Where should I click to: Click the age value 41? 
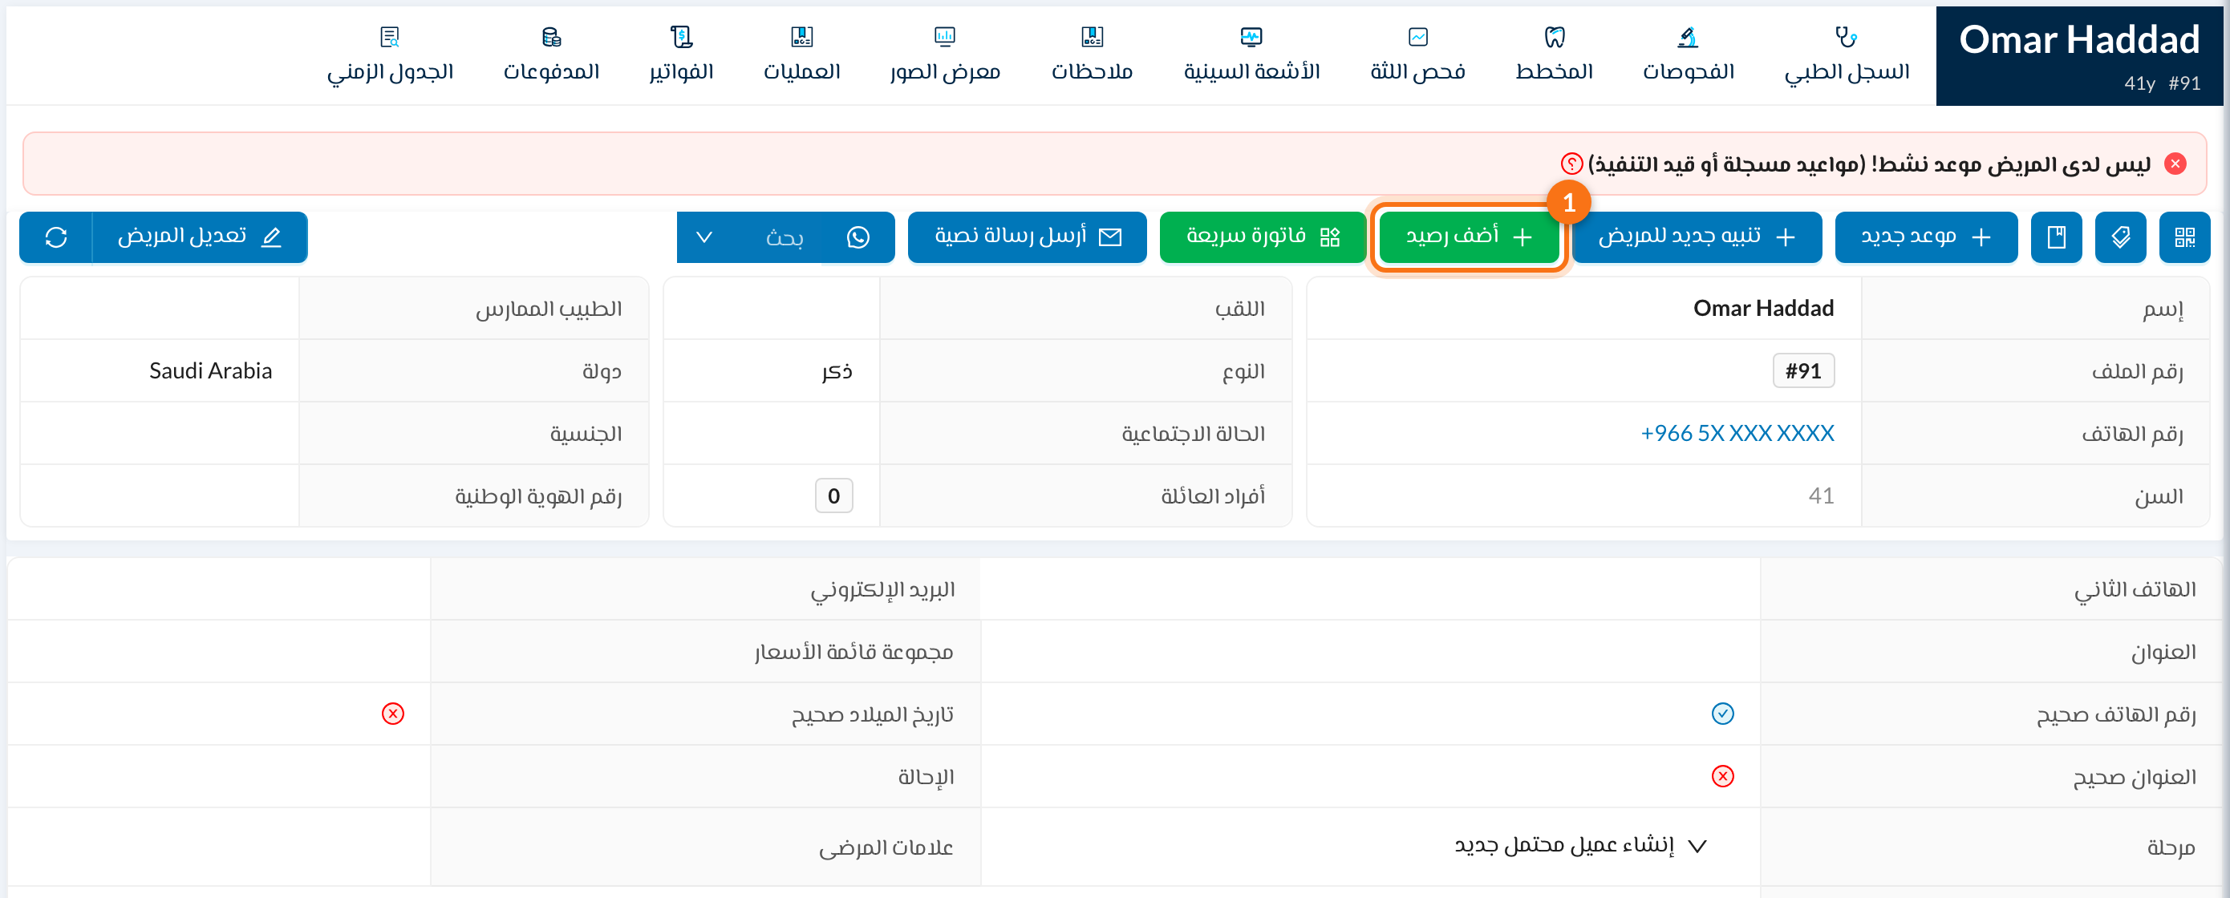pyautogui.click(x=1821, y=496)
